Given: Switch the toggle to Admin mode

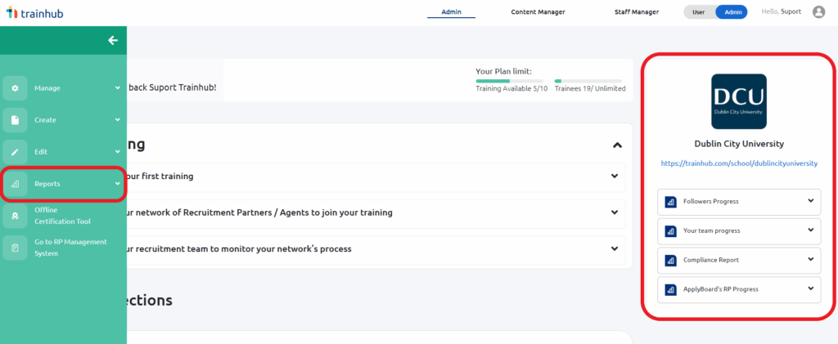Looking at the screenshot, I should click(732, 11).
